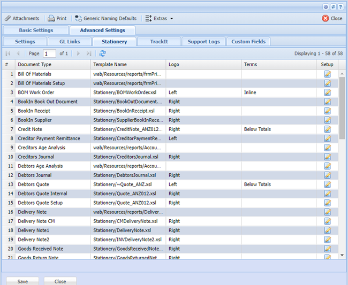Open Setup icon for Bill Of Materials row
The image size is (348, 285).
pyautogui.click(x=327, y=74)
